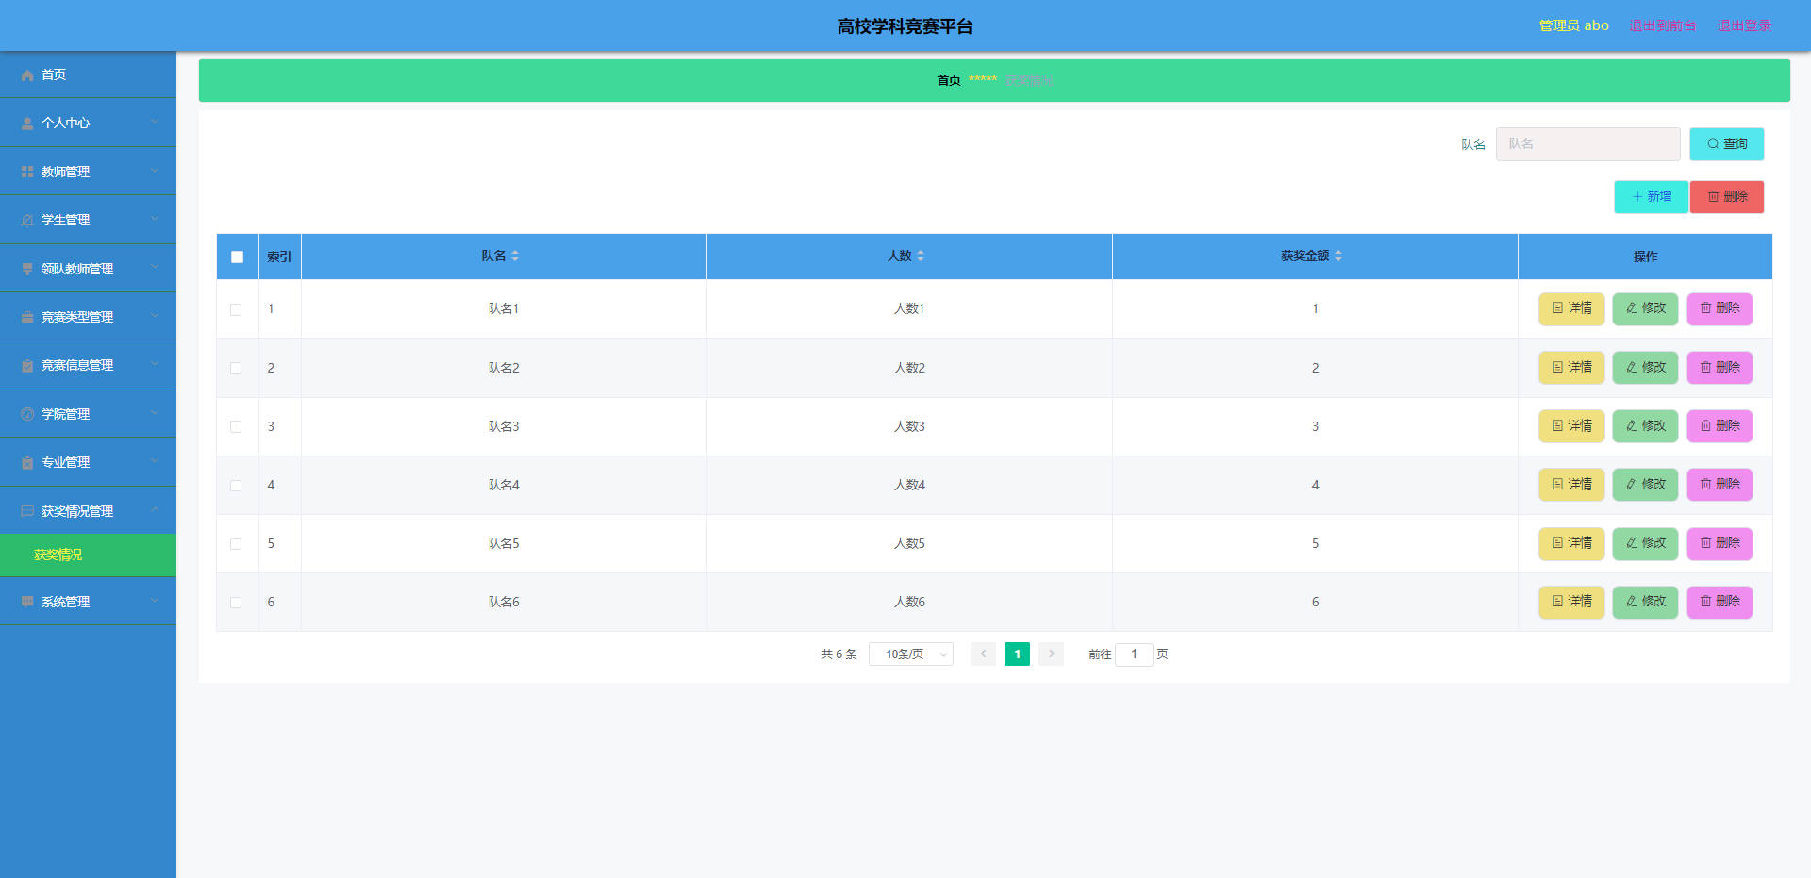The height and width of the screenshot is (878, 1811).
Task: Click the 管理员 abo user label
Action: (1573, 25)
